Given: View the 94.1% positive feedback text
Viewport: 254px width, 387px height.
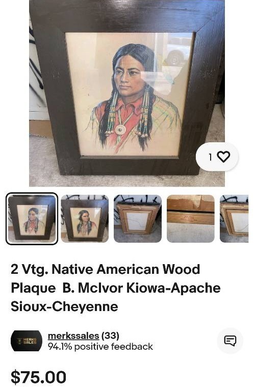Looking at the screenshot, I should click(x=100, y=347).
